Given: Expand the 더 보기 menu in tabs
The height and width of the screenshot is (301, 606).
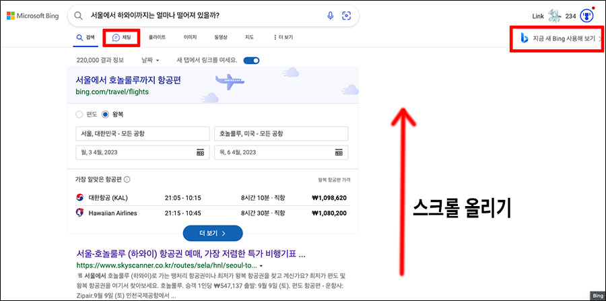Looking at the screenshot, I should pos(283,38).
